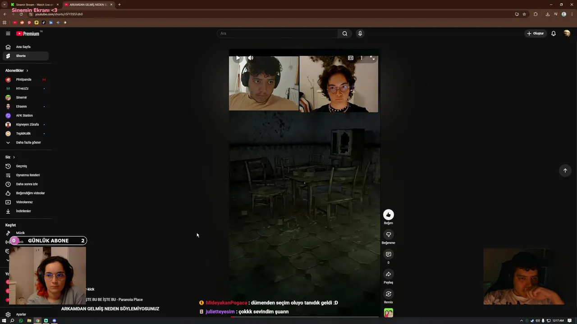Share the Short via Paylaş

pyautogui.click(x=388, y=274)
